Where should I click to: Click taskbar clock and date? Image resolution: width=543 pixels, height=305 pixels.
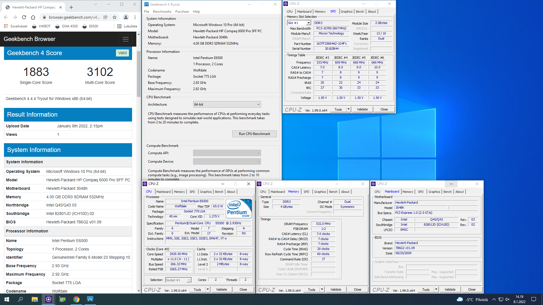coord(520,299)
